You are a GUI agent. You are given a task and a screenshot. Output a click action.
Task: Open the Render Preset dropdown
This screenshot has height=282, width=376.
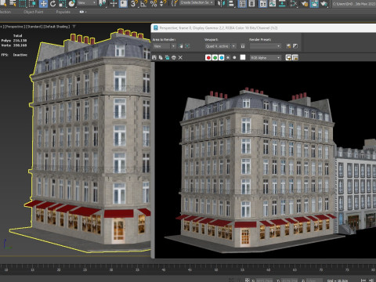pos(266,46)
